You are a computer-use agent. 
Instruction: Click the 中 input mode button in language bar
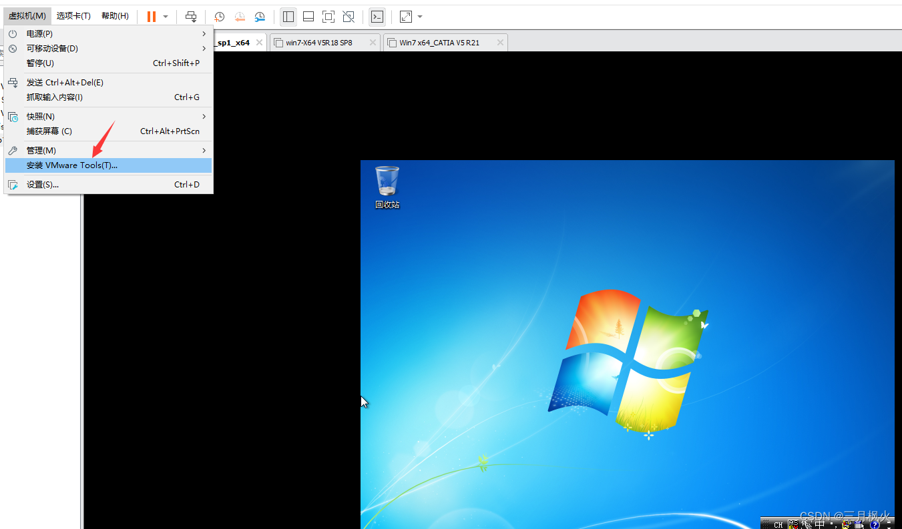819,525
